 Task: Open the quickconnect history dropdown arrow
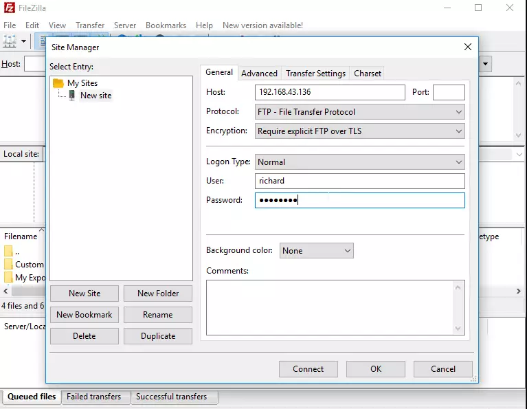coord(485,64)
